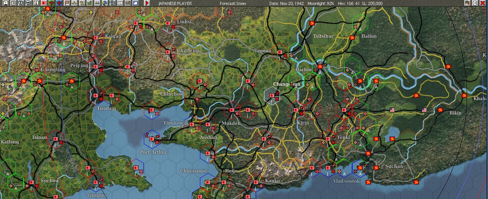This screenshot has height=199, width=488.
Task: Click the 'JAPANESE PLAYER' header text
Action: (174, 3)
